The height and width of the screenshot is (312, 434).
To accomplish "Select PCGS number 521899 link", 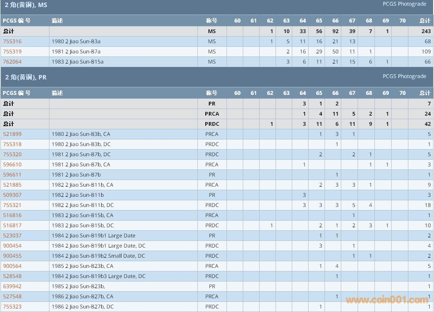I will (12, 134).
